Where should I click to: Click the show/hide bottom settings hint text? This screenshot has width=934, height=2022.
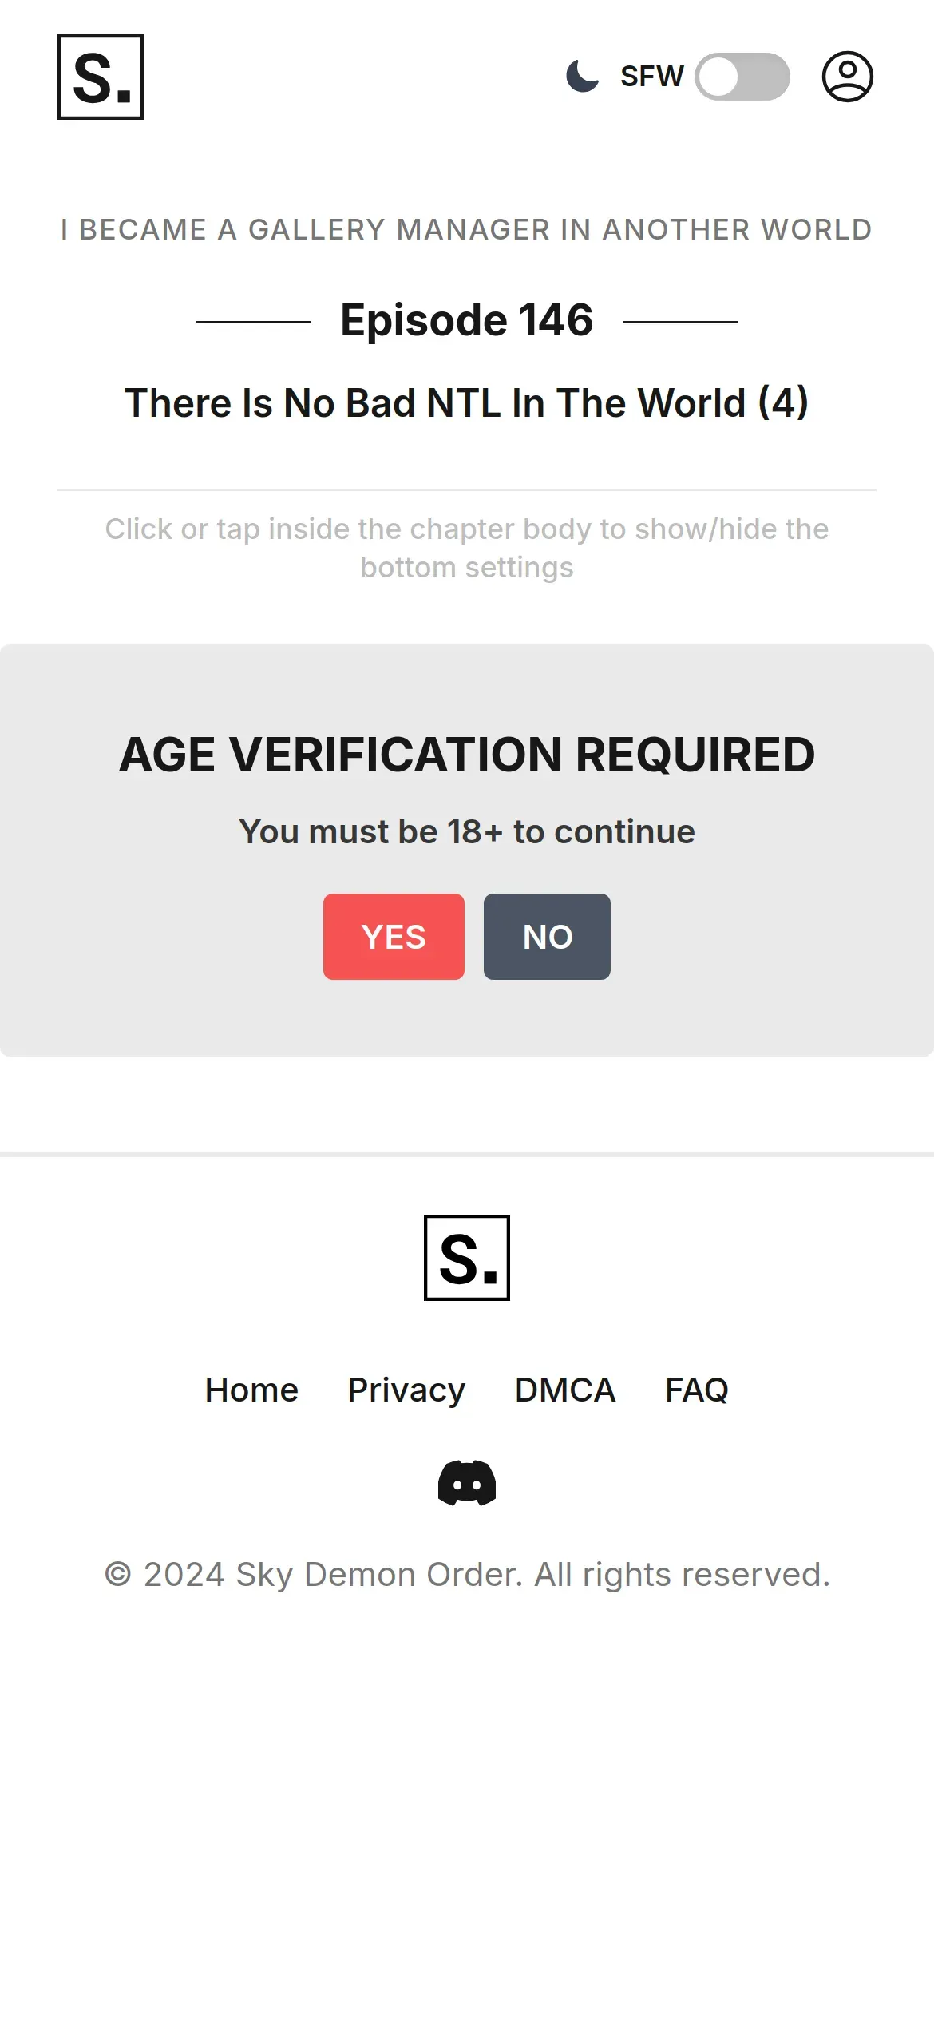pos(466,548)
